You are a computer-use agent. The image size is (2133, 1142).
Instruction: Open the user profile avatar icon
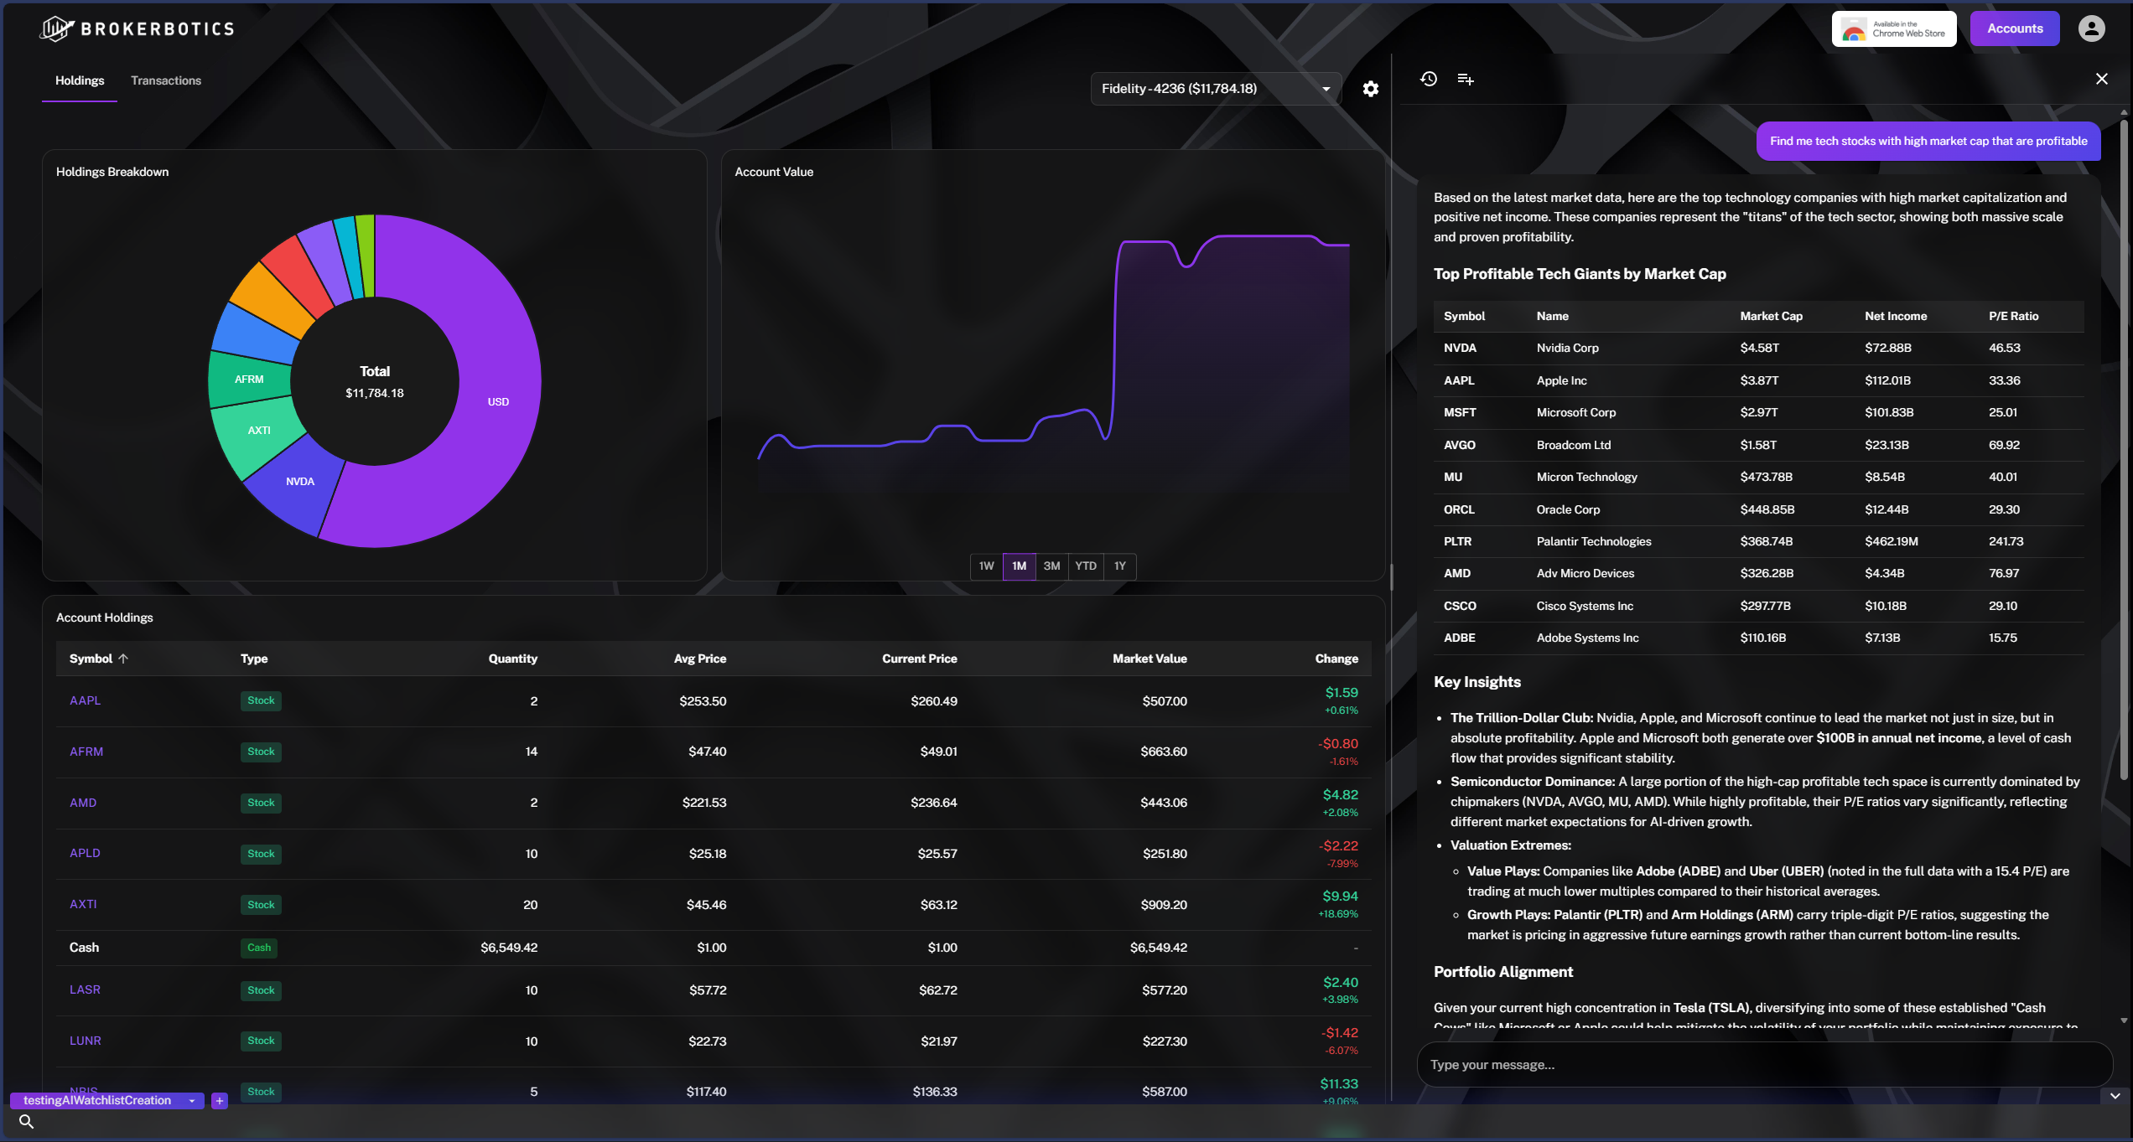(2091, 28)
